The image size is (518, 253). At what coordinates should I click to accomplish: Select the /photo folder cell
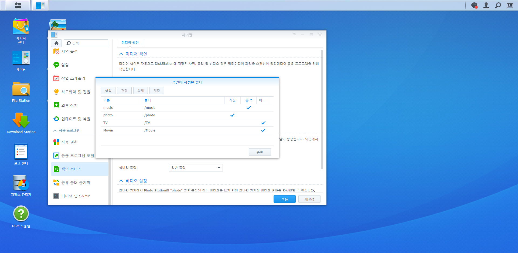point(183,115)
